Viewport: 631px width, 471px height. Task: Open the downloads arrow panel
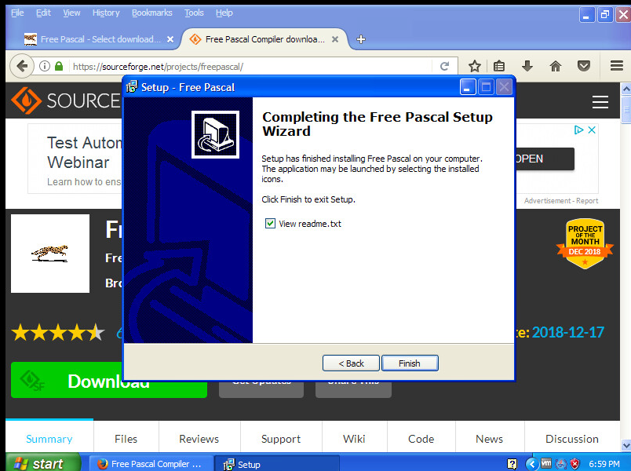pyautogui.click(x=527, y=66)
